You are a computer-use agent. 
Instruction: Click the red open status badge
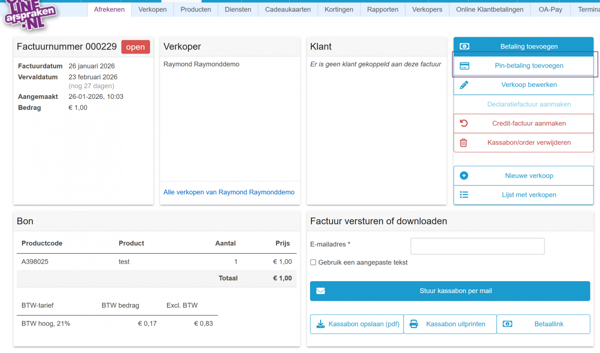135,46
